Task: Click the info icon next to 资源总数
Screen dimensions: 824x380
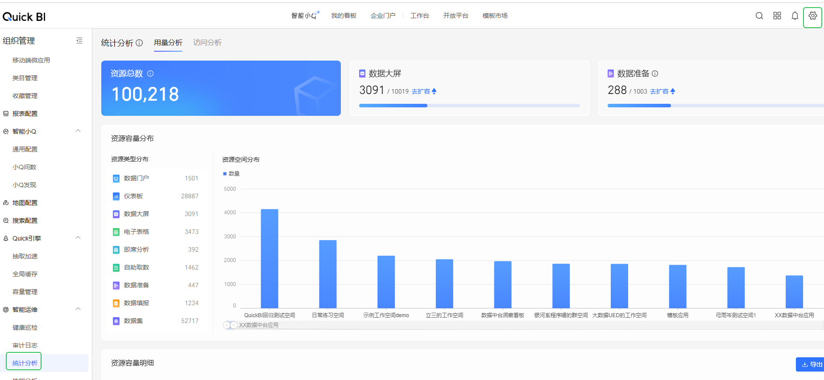Action: 150,74
